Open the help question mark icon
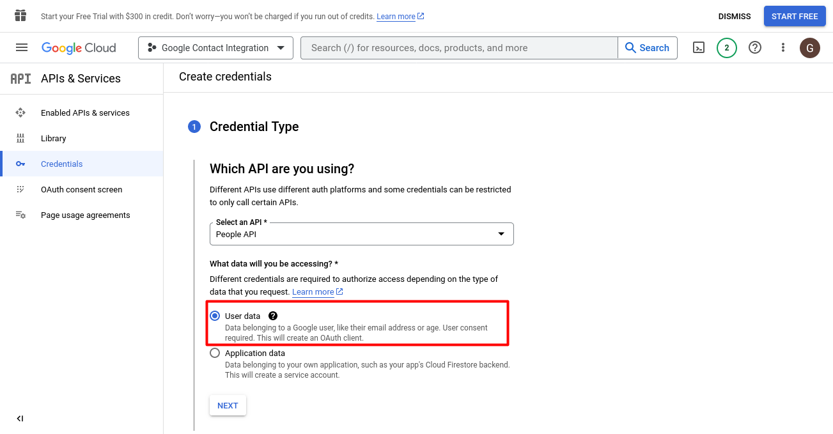Screen dimensions: 833x434 click(x=755, y=47)
